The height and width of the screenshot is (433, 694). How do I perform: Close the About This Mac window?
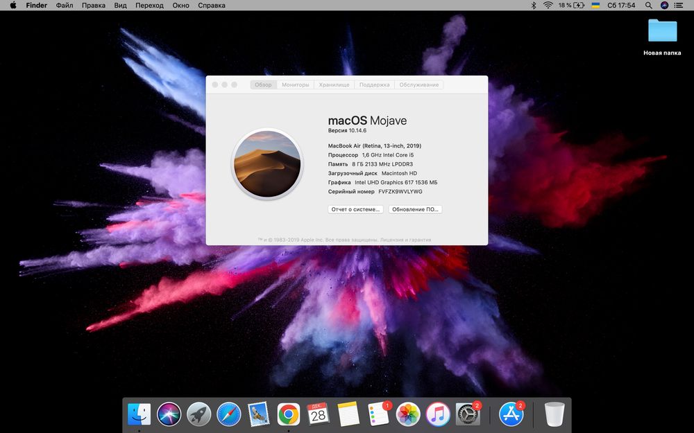[215, 85]
